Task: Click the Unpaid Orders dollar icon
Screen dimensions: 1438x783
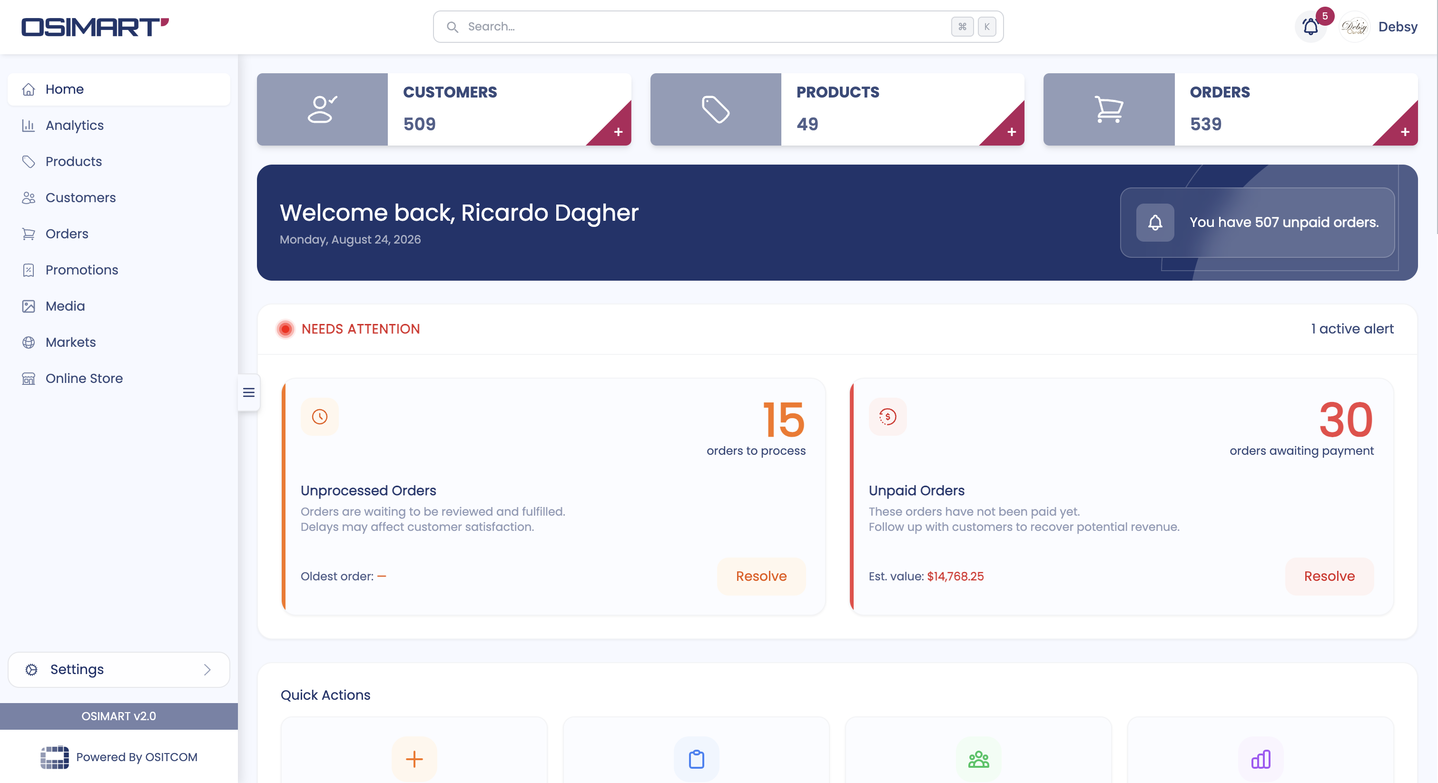Action: [x=887, y=416]
